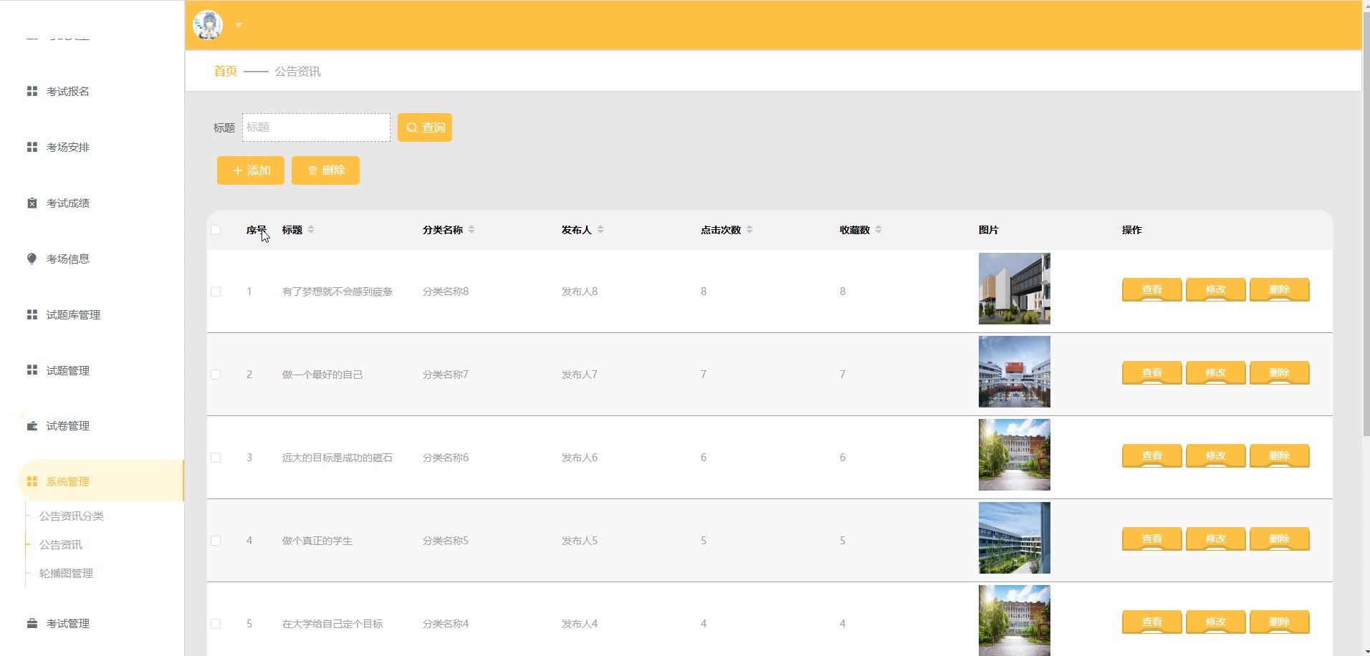The height and width of the screenshot is (656, 1370).
Task: Check the checkbox for row 1
Action: click(x=216, y=291)
